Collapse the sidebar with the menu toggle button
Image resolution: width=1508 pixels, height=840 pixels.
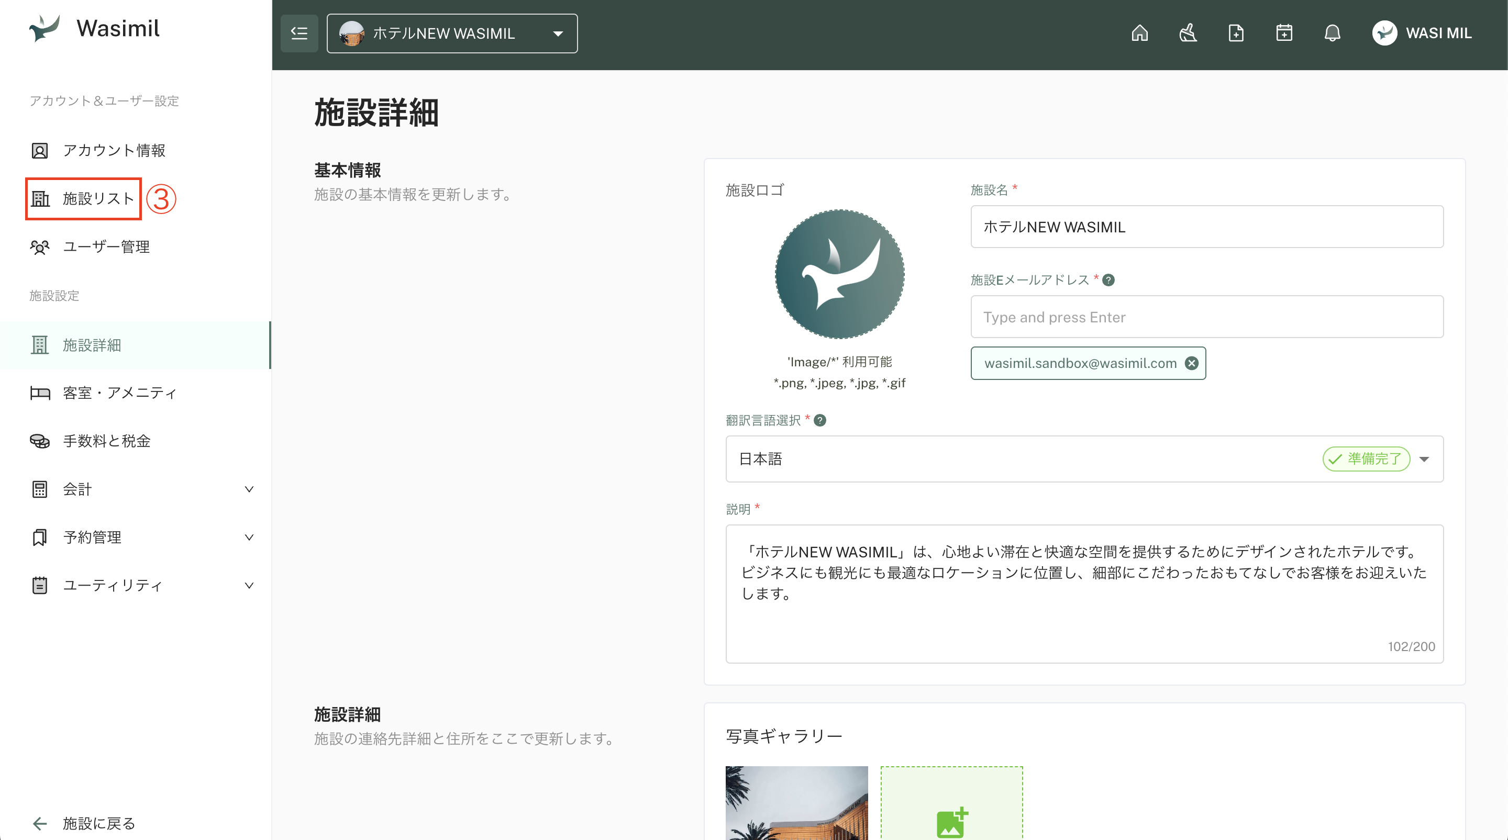click(299, 33)
